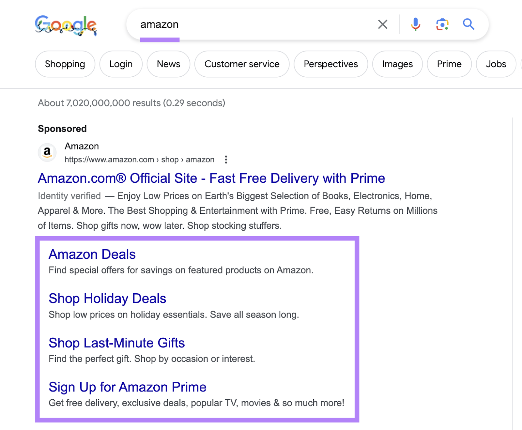
Task: Open the Customer service filter chip
Action: 242,64
